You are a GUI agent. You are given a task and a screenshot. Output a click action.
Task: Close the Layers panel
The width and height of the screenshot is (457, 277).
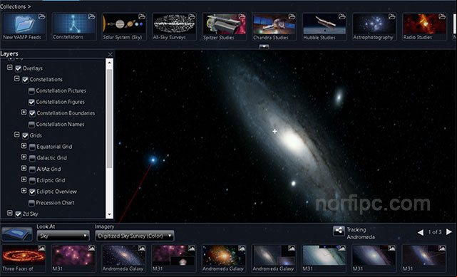[x=111, y=54]
